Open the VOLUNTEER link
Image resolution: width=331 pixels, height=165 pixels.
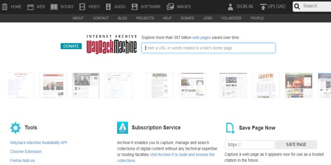click(231, 18)
